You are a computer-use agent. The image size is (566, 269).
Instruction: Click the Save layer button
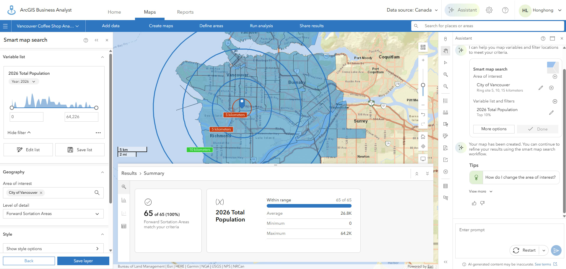(x=83, y=261)
